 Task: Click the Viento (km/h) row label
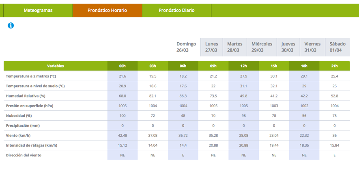[18, 135]
